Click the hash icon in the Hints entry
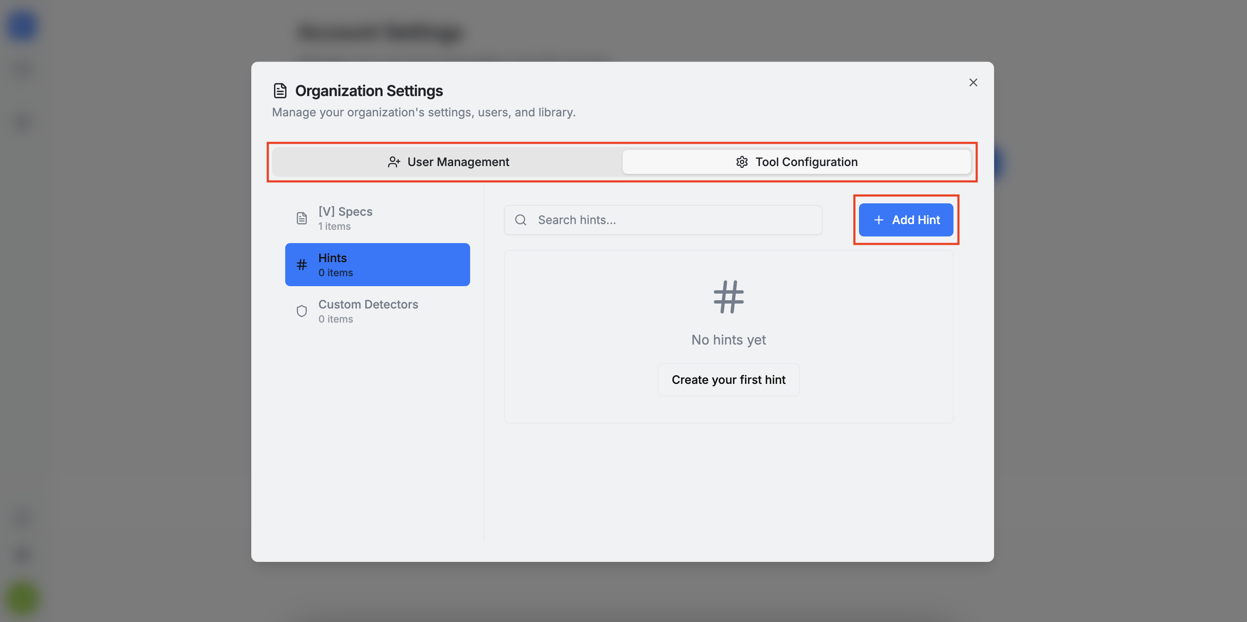The width and height of the screenshot is (1247, 622). point(301,265)
